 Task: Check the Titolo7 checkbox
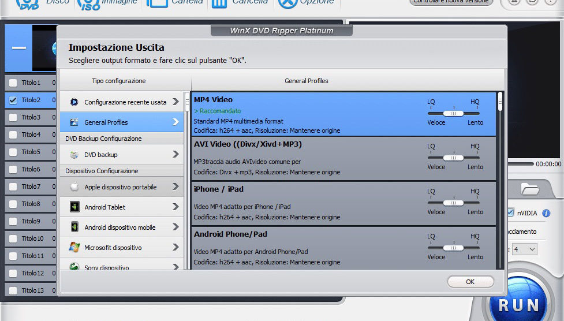point(13,186)
